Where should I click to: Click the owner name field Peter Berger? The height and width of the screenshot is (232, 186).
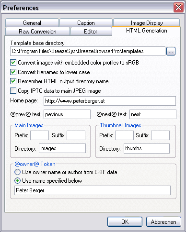pos(93,190)
